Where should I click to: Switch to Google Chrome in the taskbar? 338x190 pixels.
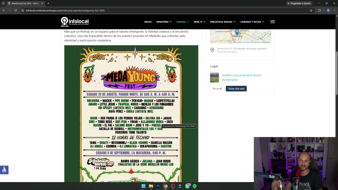tap(165, 186)
